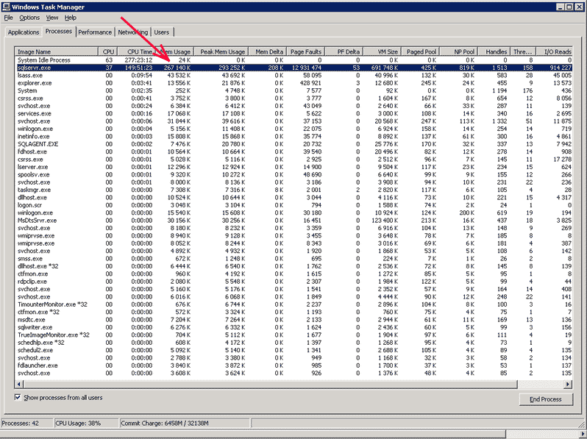Click the horizontal scrollbar left arrow

(x=19, y=384)
